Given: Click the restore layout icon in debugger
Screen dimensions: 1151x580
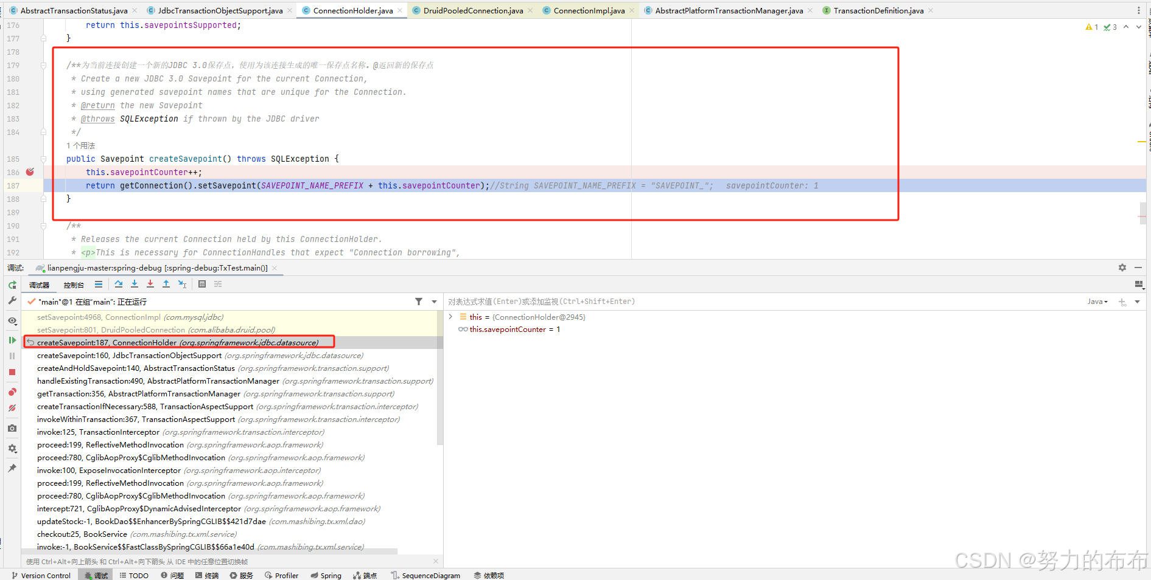Looking at the screenshot, I should tap(1139, 284).
